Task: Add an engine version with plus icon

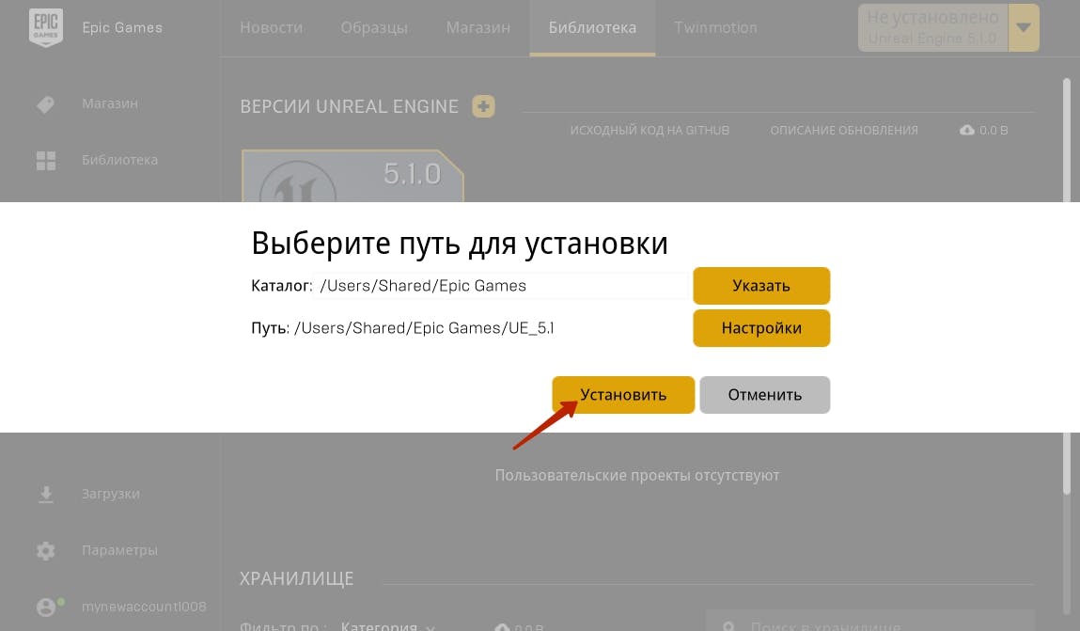Action: click(483, 106)
